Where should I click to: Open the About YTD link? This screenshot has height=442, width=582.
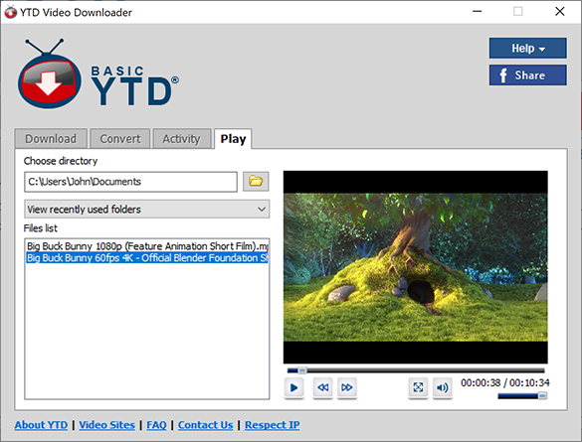pos(41,425)
